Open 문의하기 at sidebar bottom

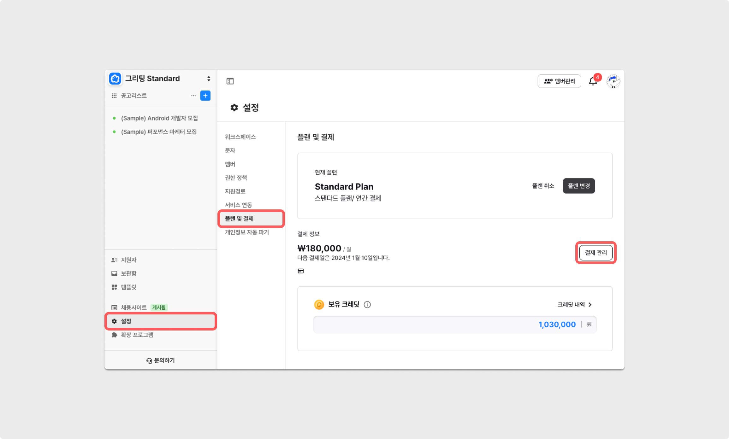click(161, 360)
